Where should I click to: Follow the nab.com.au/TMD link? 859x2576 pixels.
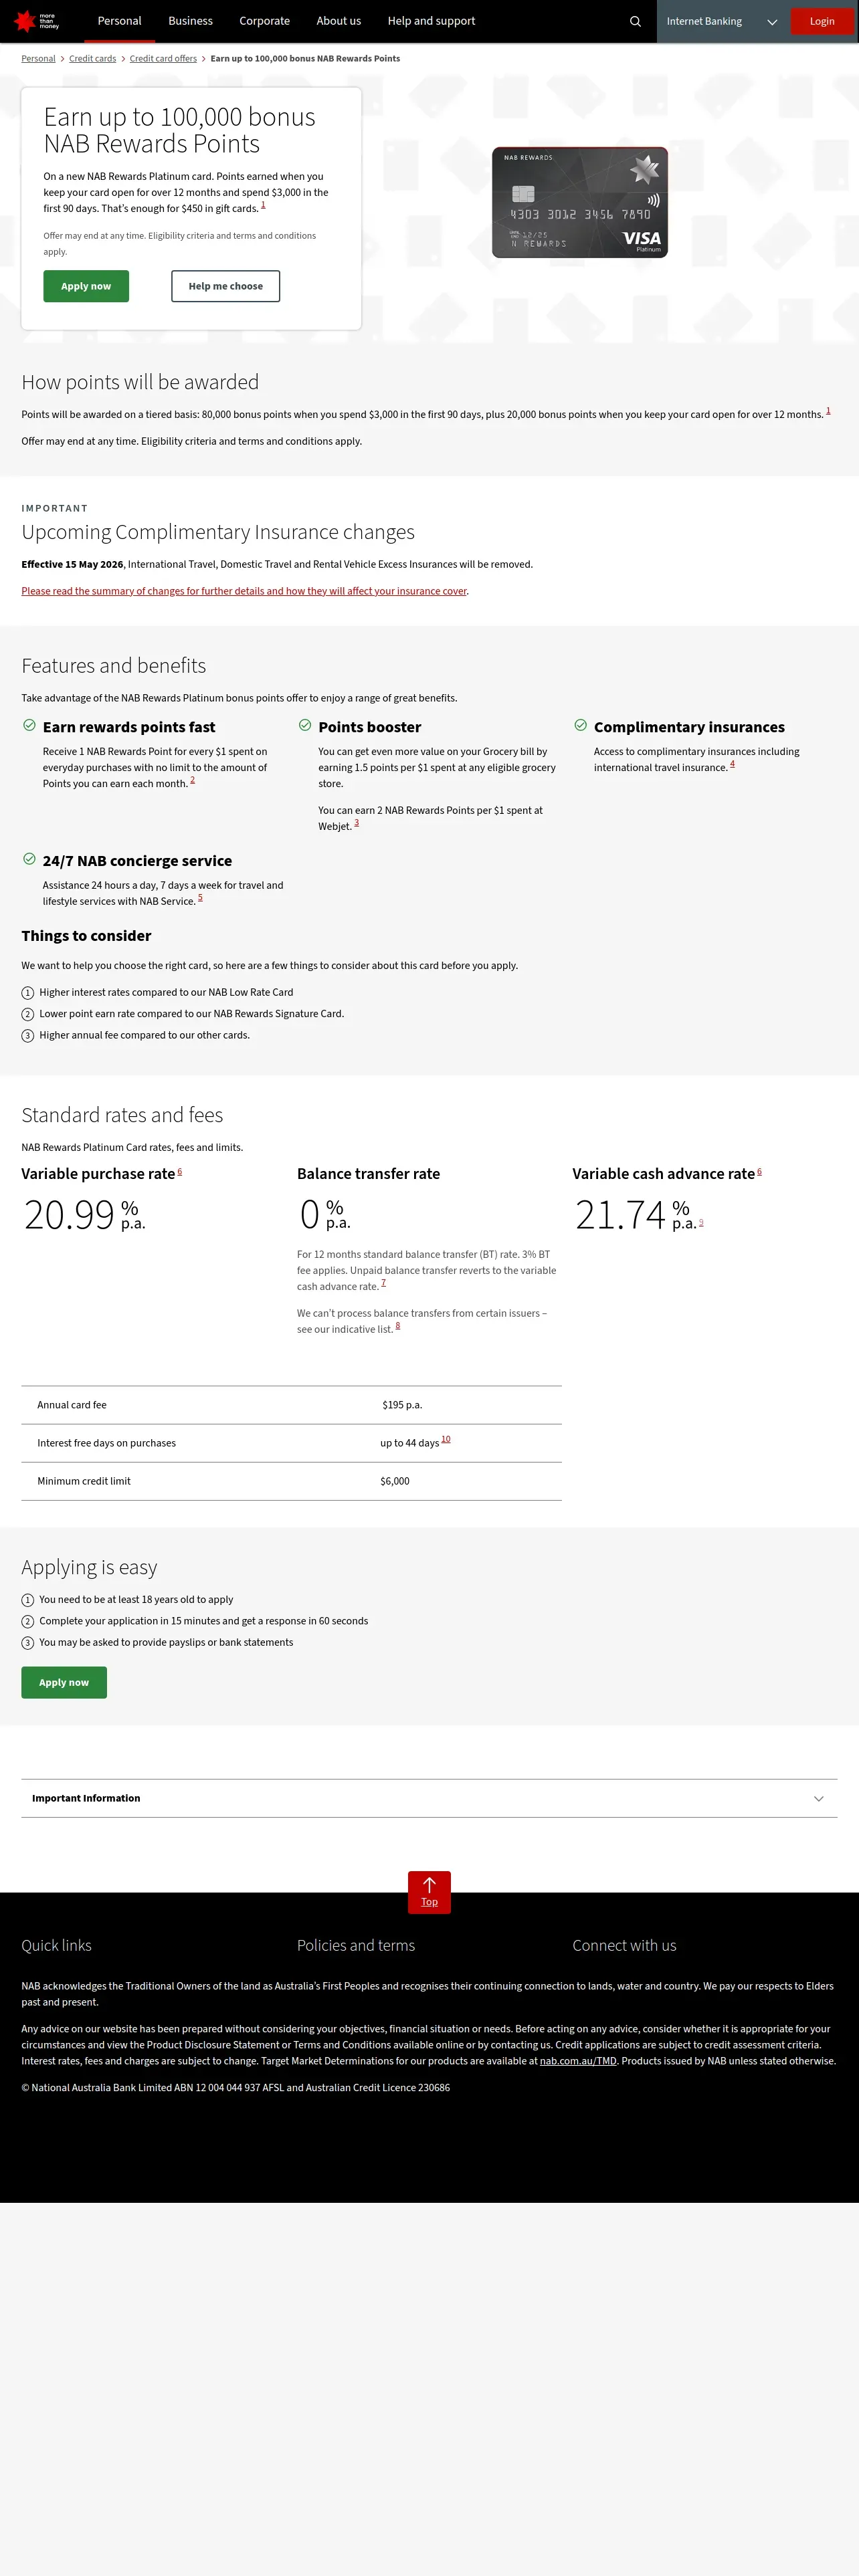click(578, 2061)
